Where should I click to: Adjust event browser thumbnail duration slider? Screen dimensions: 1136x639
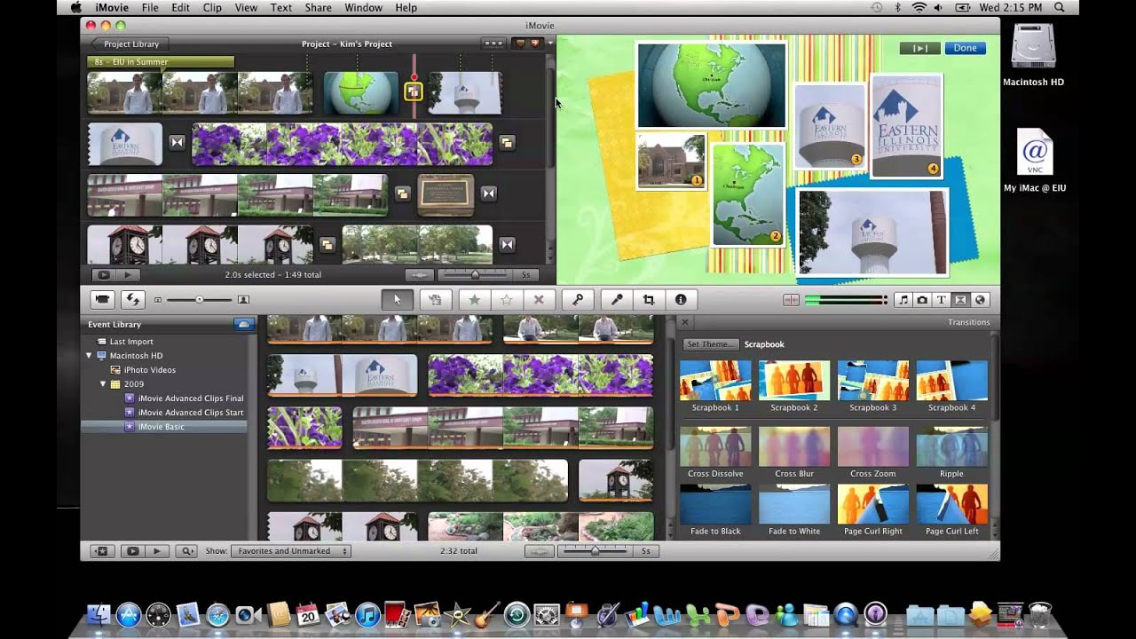596,551
